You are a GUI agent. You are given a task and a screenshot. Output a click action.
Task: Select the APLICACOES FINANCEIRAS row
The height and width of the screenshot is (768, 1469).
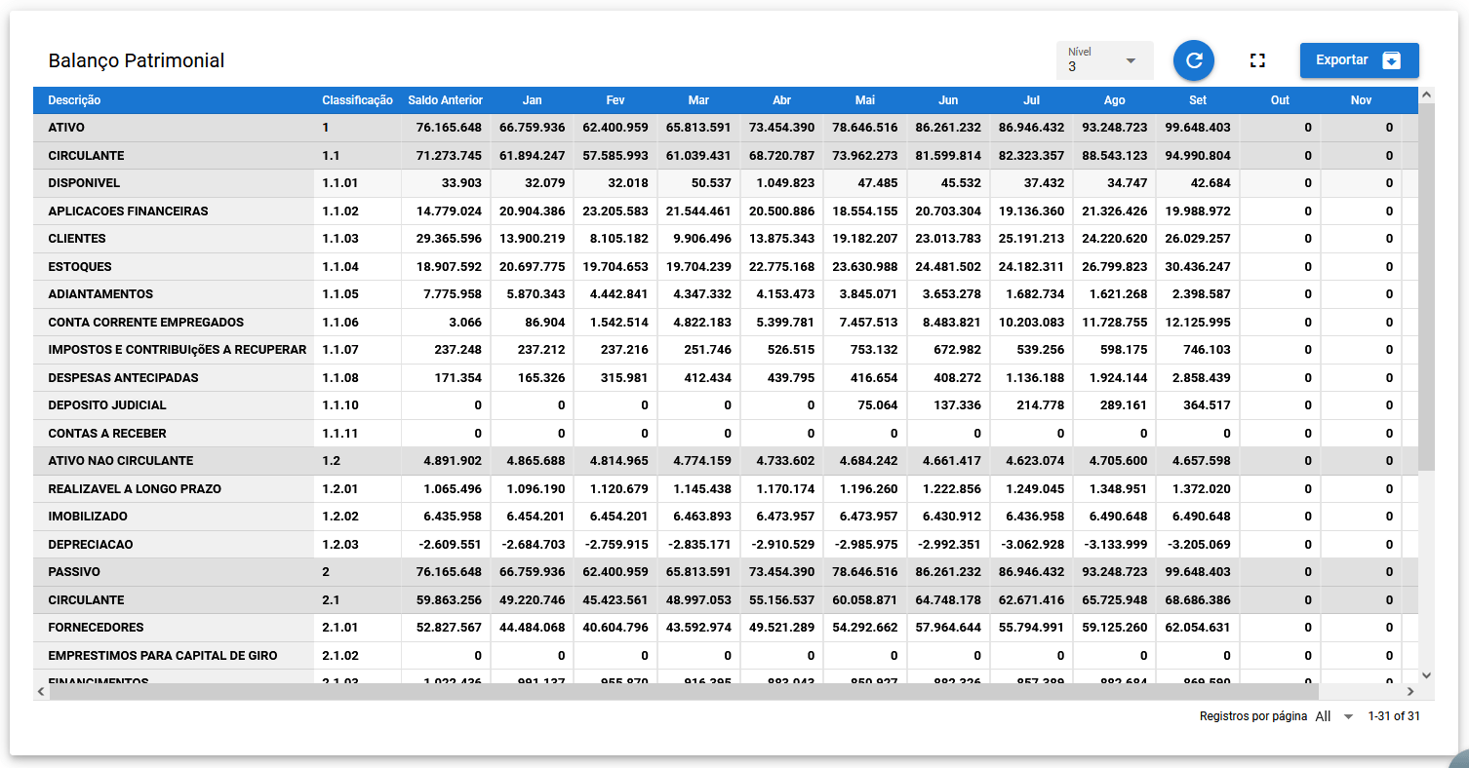click(x=128, y=211)
